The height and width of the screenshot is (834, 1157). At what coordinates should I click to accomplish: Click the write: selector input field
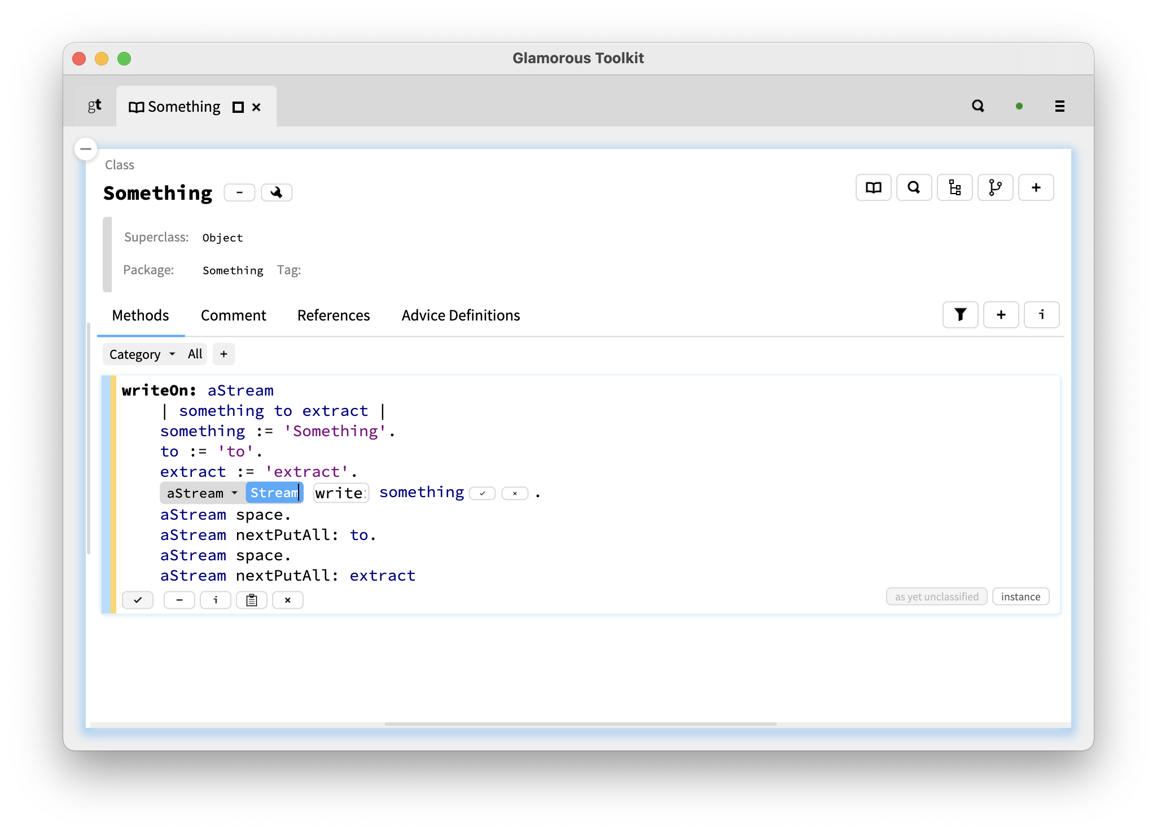[341, 493]
